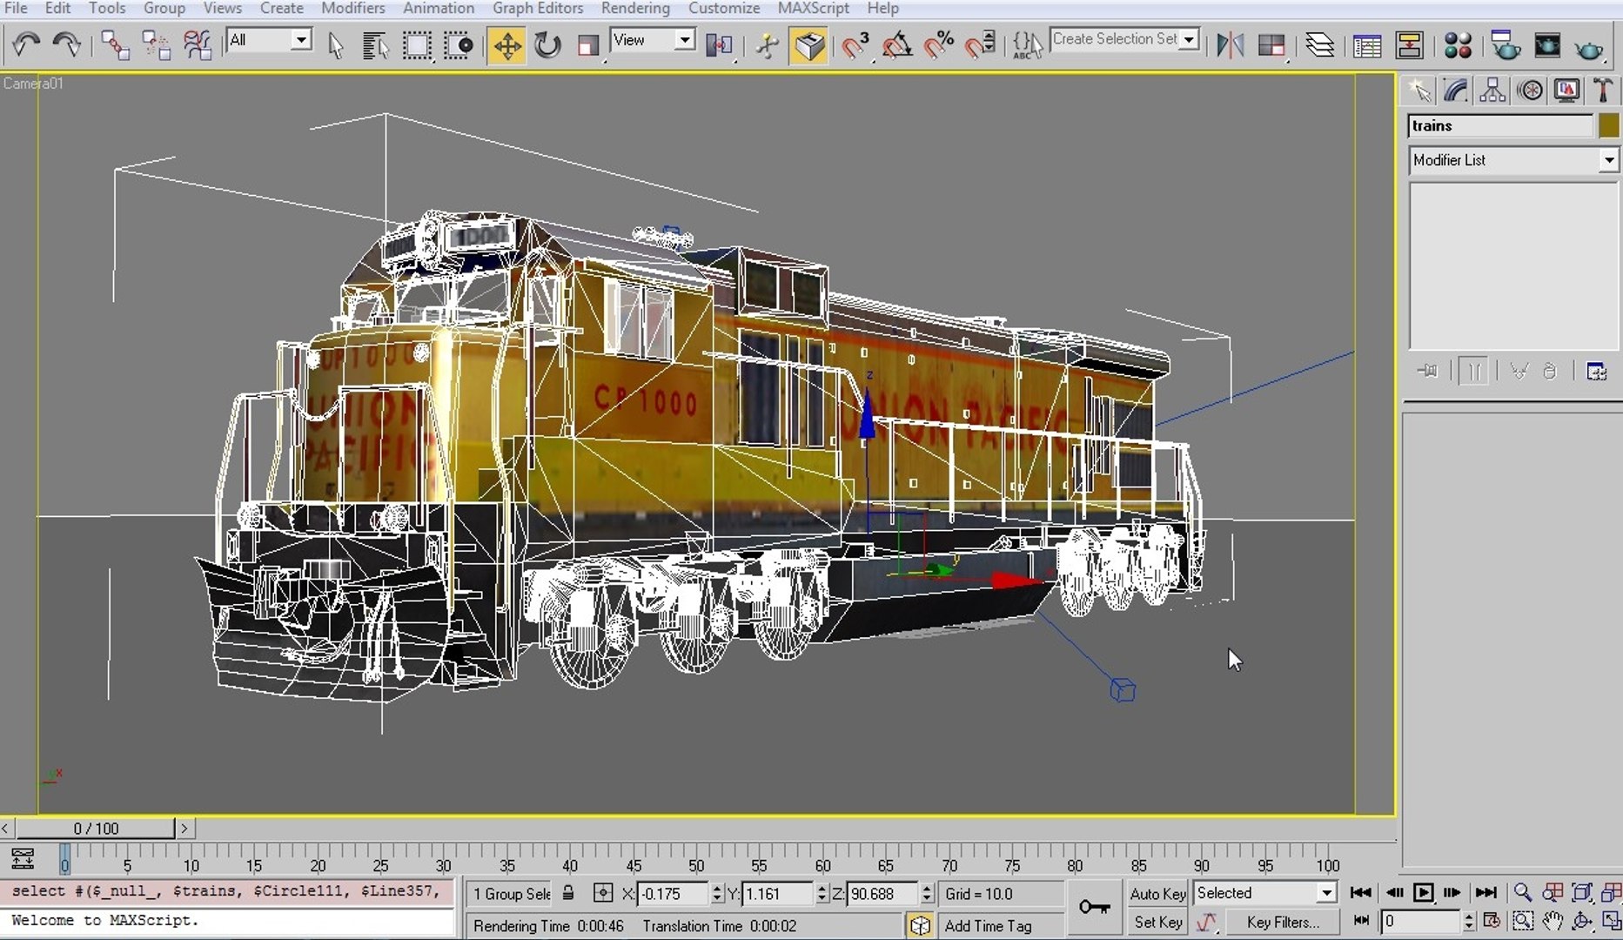Open Schematic View toolbar icon
The height and width of the screenshot is (940, 1623).
1409,44
